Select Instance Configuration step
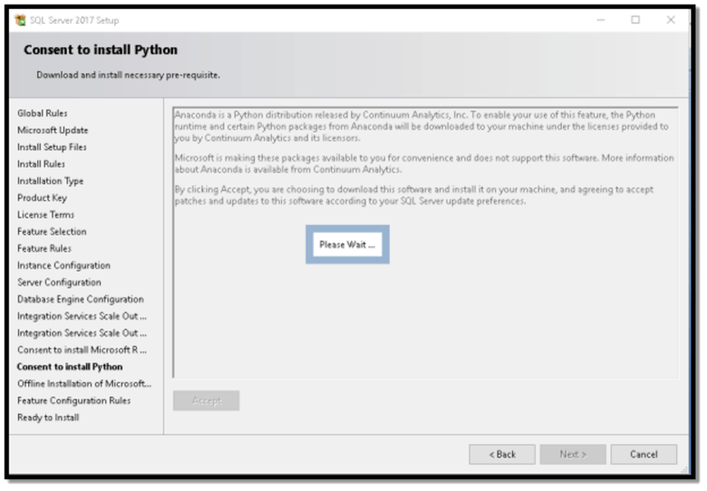The height and width of the screenshot is (491, 707). pyautogui.click(x=63, y=265)
